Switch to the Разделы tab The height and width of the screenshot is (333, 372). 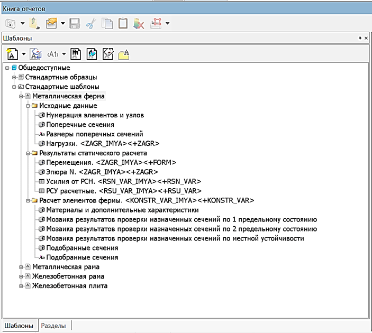tap(53, 326)
